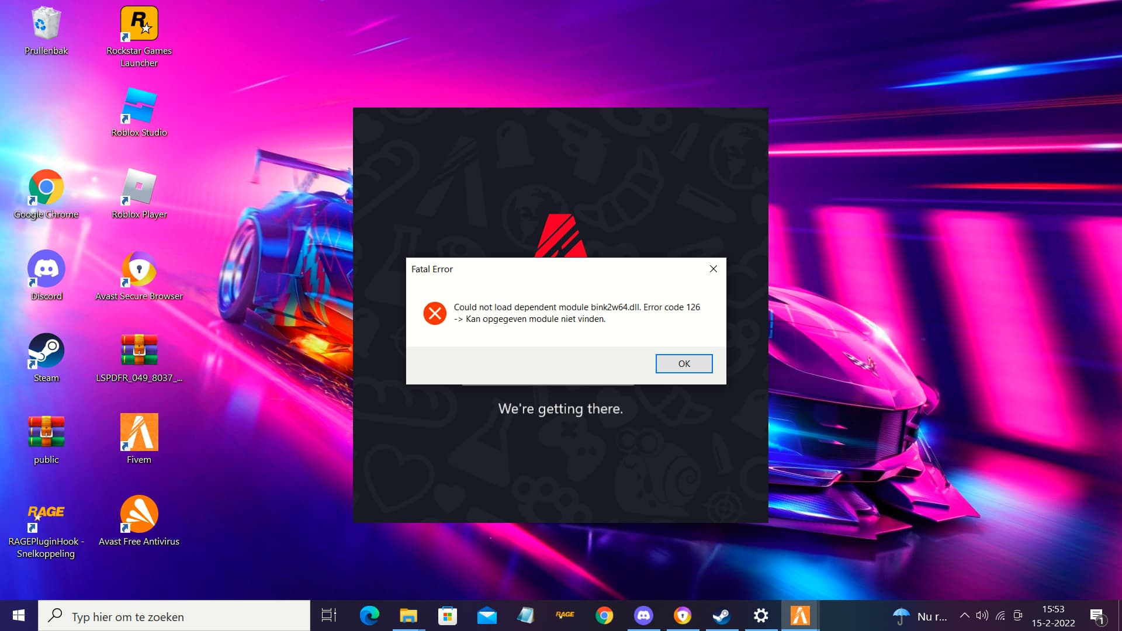1122x631 pixels.
Task: Select the Fivem desktop shortcut
Action: [139, 439]
